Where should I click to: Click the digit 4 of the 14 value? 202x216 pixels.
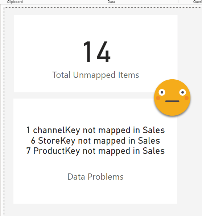pos(103,52)
